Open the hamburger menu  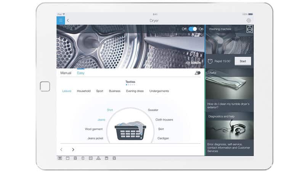60,20
